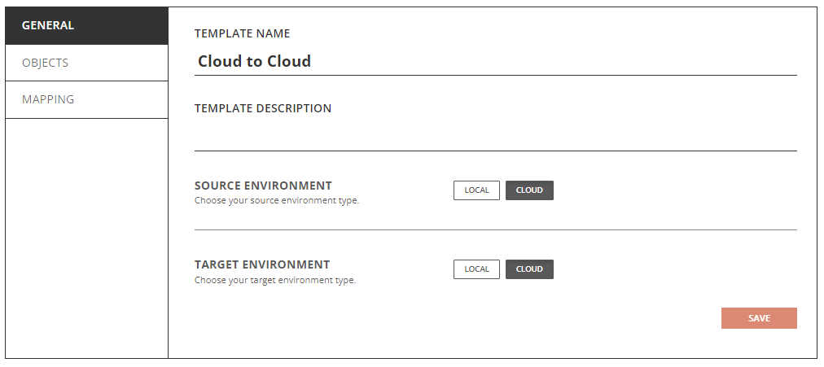Open the GENERAL tab
Screen dimensions: 824x367
[86, 26]
